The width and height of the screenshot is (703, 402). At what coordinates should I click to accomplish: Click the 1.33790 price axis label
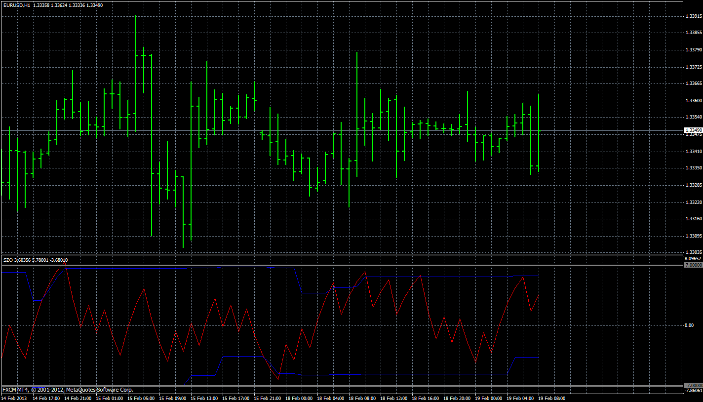pyautogui.click(x=694, y=50)
